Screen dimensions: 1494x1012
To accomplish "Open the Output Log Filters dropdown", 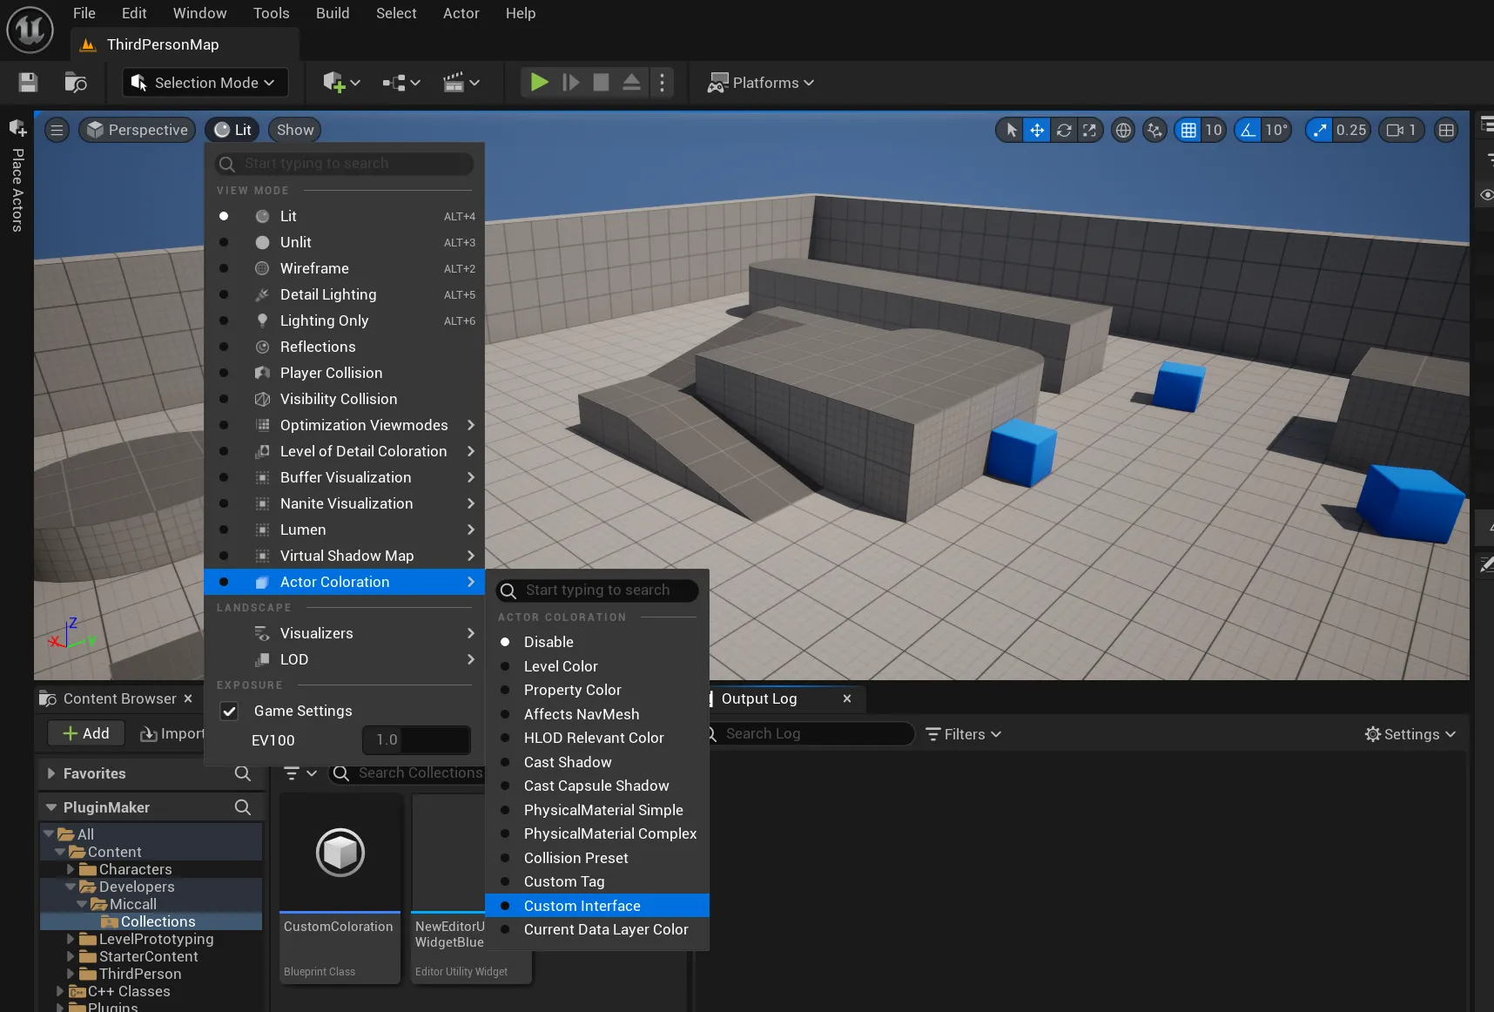I will click(964, 734).
